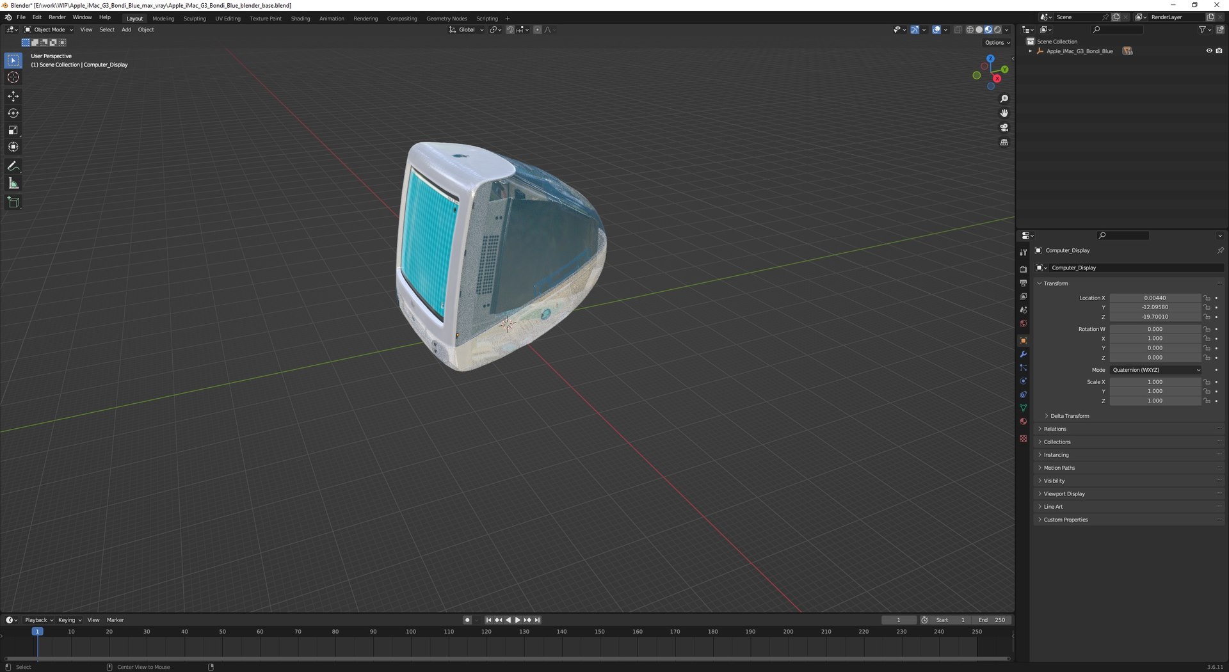Open the View Layer properties tab
The image size is (1229, 672).
[x=1023, y=296]
